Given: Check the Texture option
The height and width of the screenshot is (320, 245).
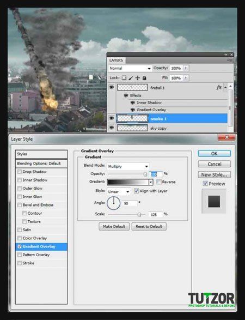Looking at the screenshot, I should tap(24, 221).
